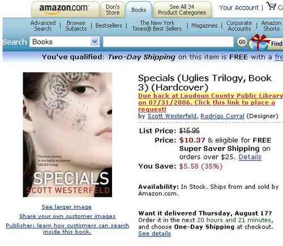Open Share your own customer images link
The width and height of the screenshot is (283, 246).
click(x=67, y=216)
